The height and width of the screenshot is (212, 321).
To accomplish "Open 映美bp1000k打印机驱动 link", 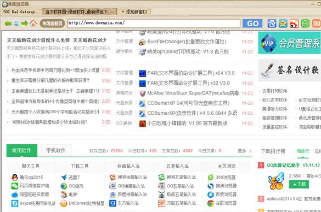I will (188, 52).
